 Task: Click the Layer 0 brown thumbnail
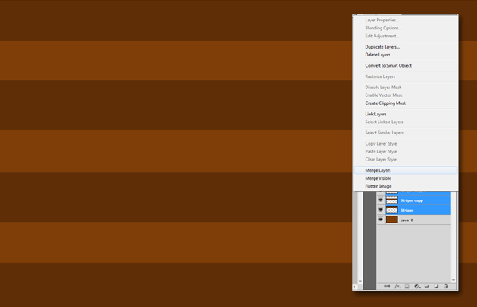[x=392, y=220]
